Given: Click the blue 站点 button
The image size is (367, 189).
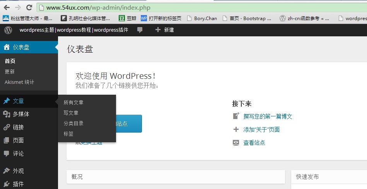Looking at the screenshot, I should click(129, 124).
